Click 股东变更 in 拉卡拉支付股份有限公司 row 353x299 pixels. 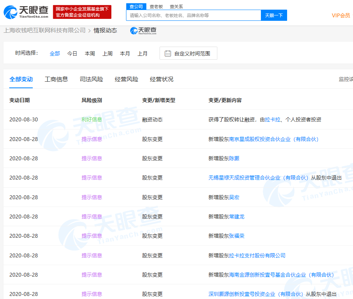[x=152, y=255]
